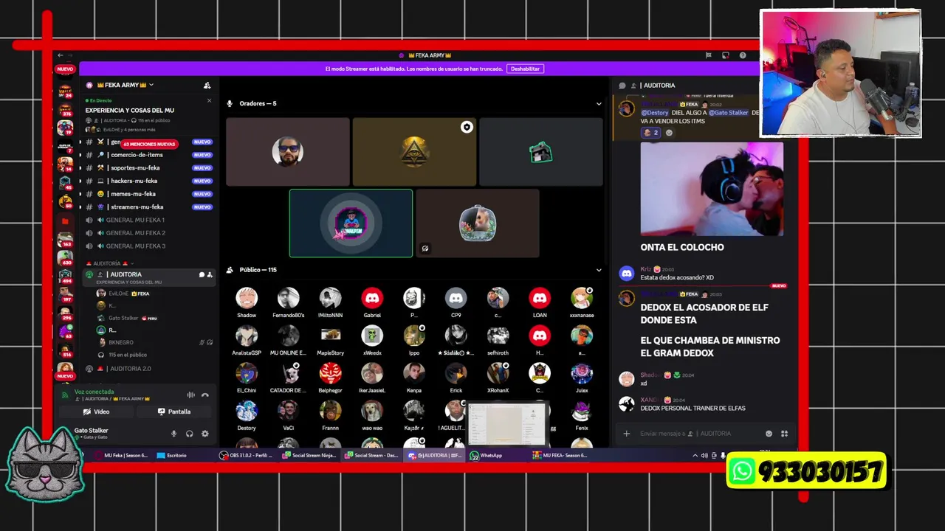This screenshot has height=531, width=945.
Task: Click the @Gato Stalker mention in chat
Action: tap(729, 113)
